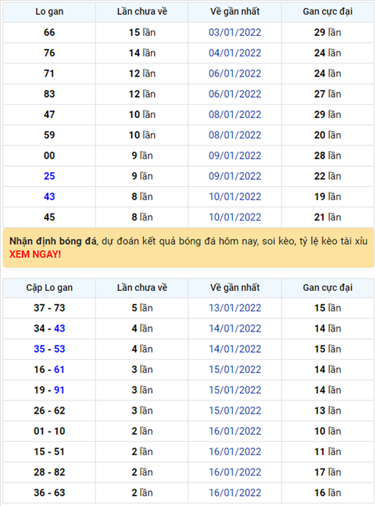The image size is (375, 506).
Task: Click blue number 61 in pair 16 - 61
Action: pyautogui.click(x=59, y=369)
